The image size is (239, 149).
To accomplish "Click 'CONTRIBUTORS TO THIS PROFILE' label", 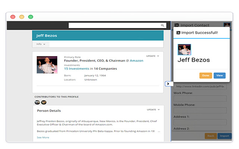I will (x=56, y=97).
